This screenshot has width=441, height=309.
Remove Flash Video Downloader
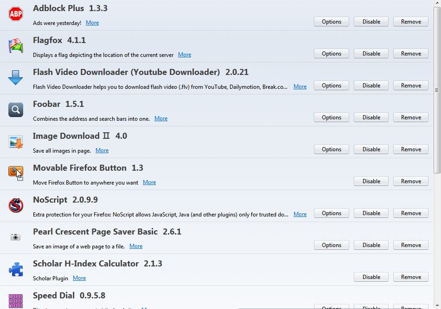411,86
